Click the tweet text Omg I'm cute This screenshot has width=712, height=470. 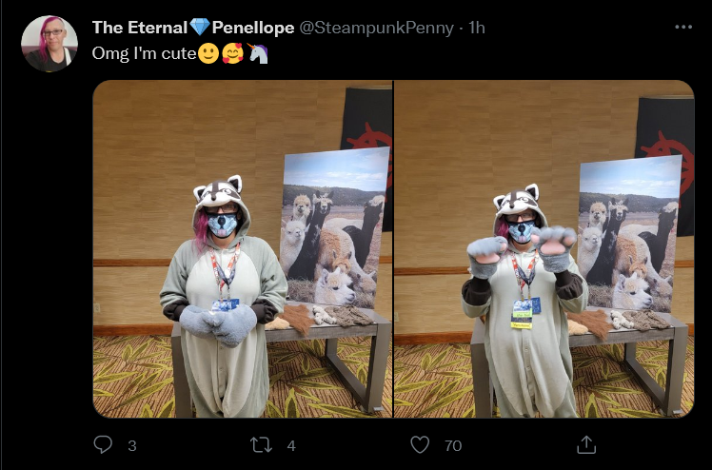tap(144, 53)
